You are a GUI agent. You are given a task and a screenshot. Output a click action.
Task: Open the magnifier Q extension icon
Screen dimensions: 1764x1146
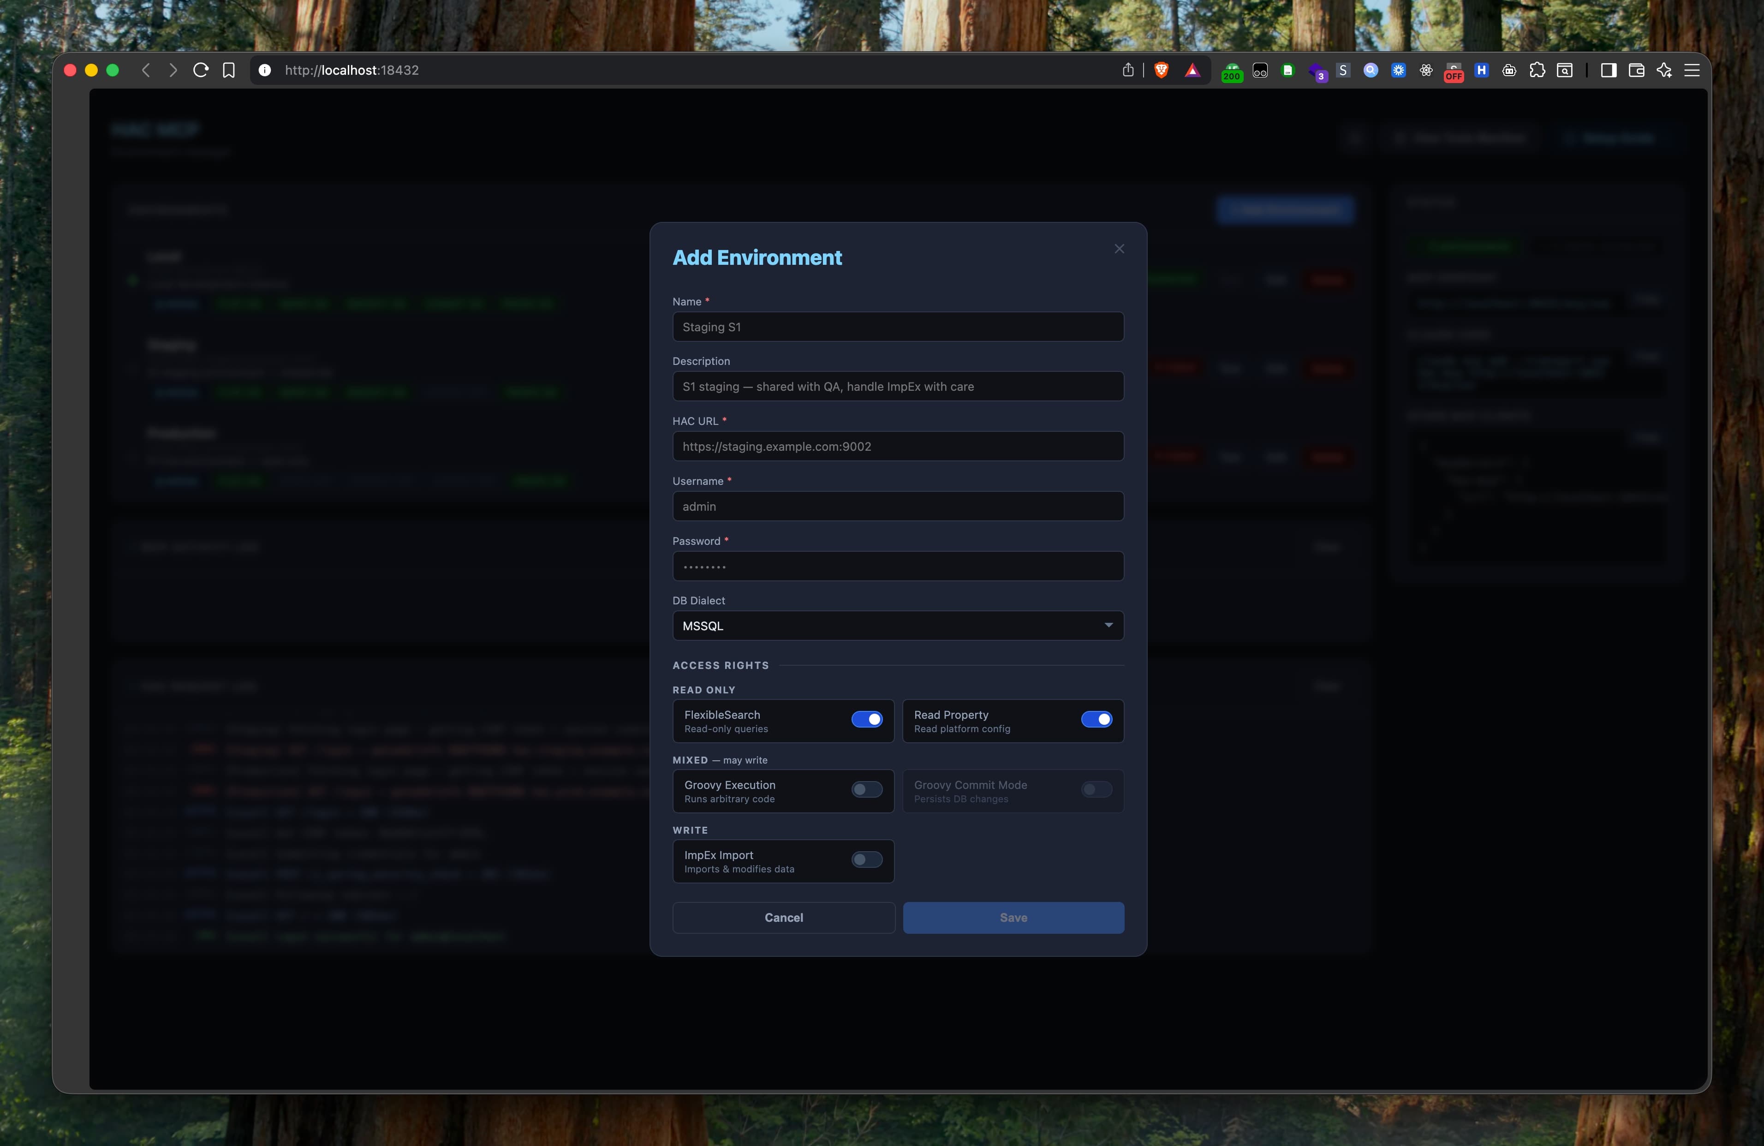(x=1371, y=71)
